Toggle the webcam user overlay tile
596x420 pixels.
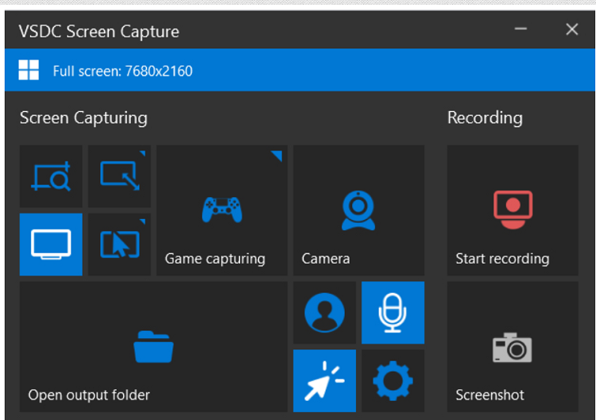(324, 313)
